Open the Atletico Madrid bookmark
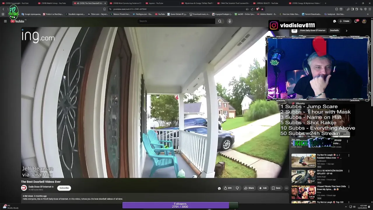Viewport: 373px width, 210px height. (266, 14)
